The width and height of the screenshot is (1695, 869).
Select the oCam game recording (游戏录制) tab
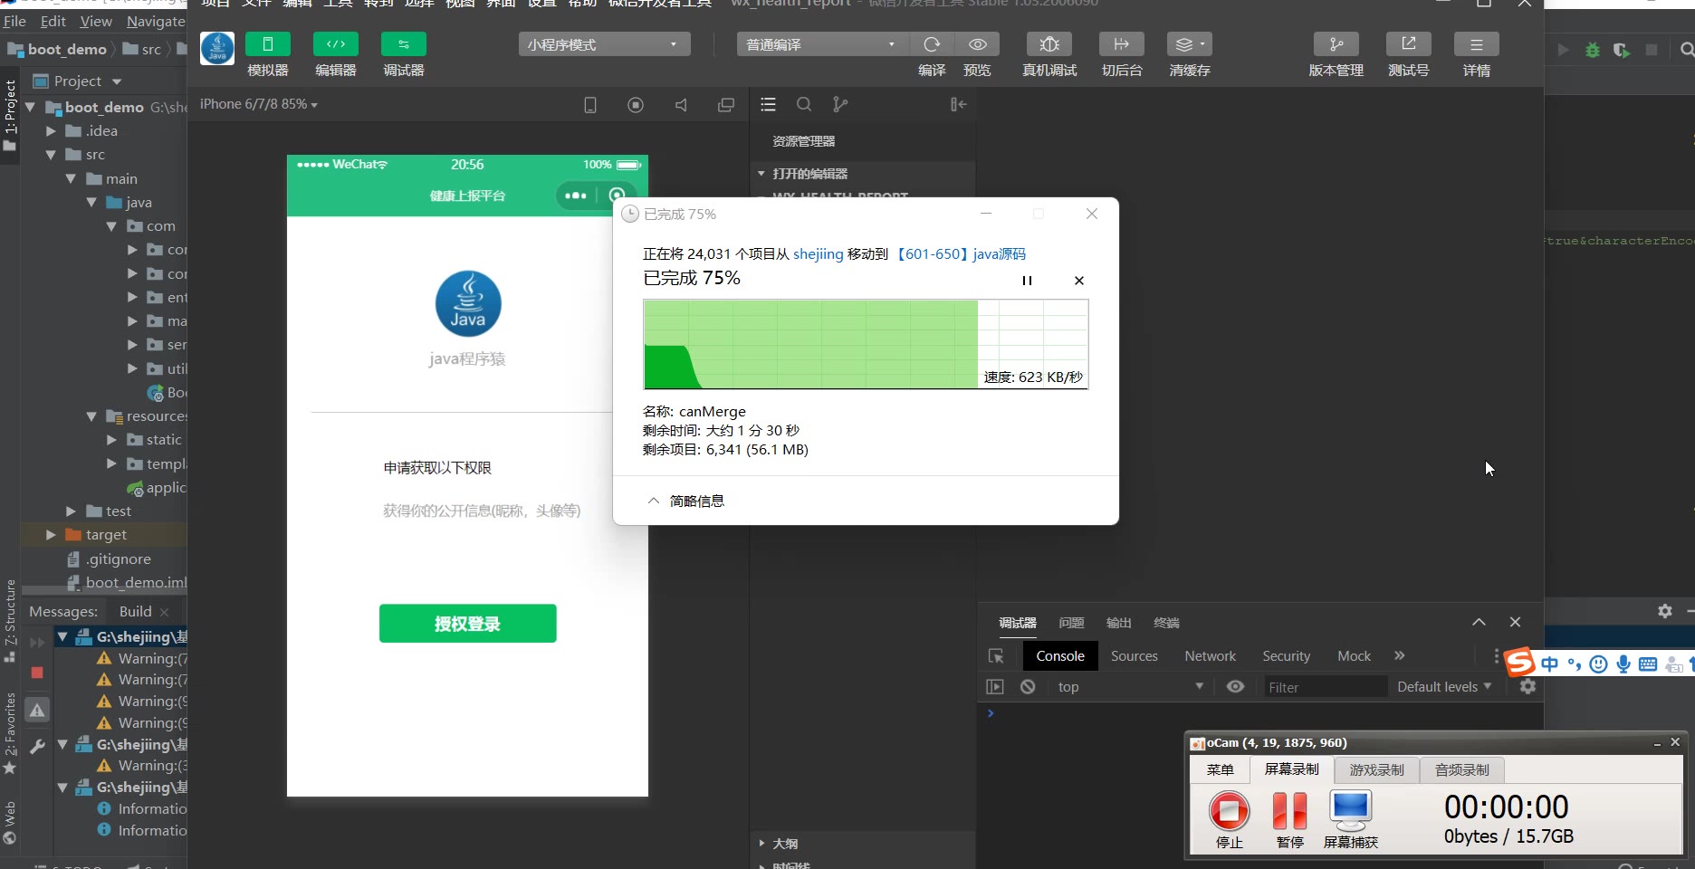(x=1376, y=770)
